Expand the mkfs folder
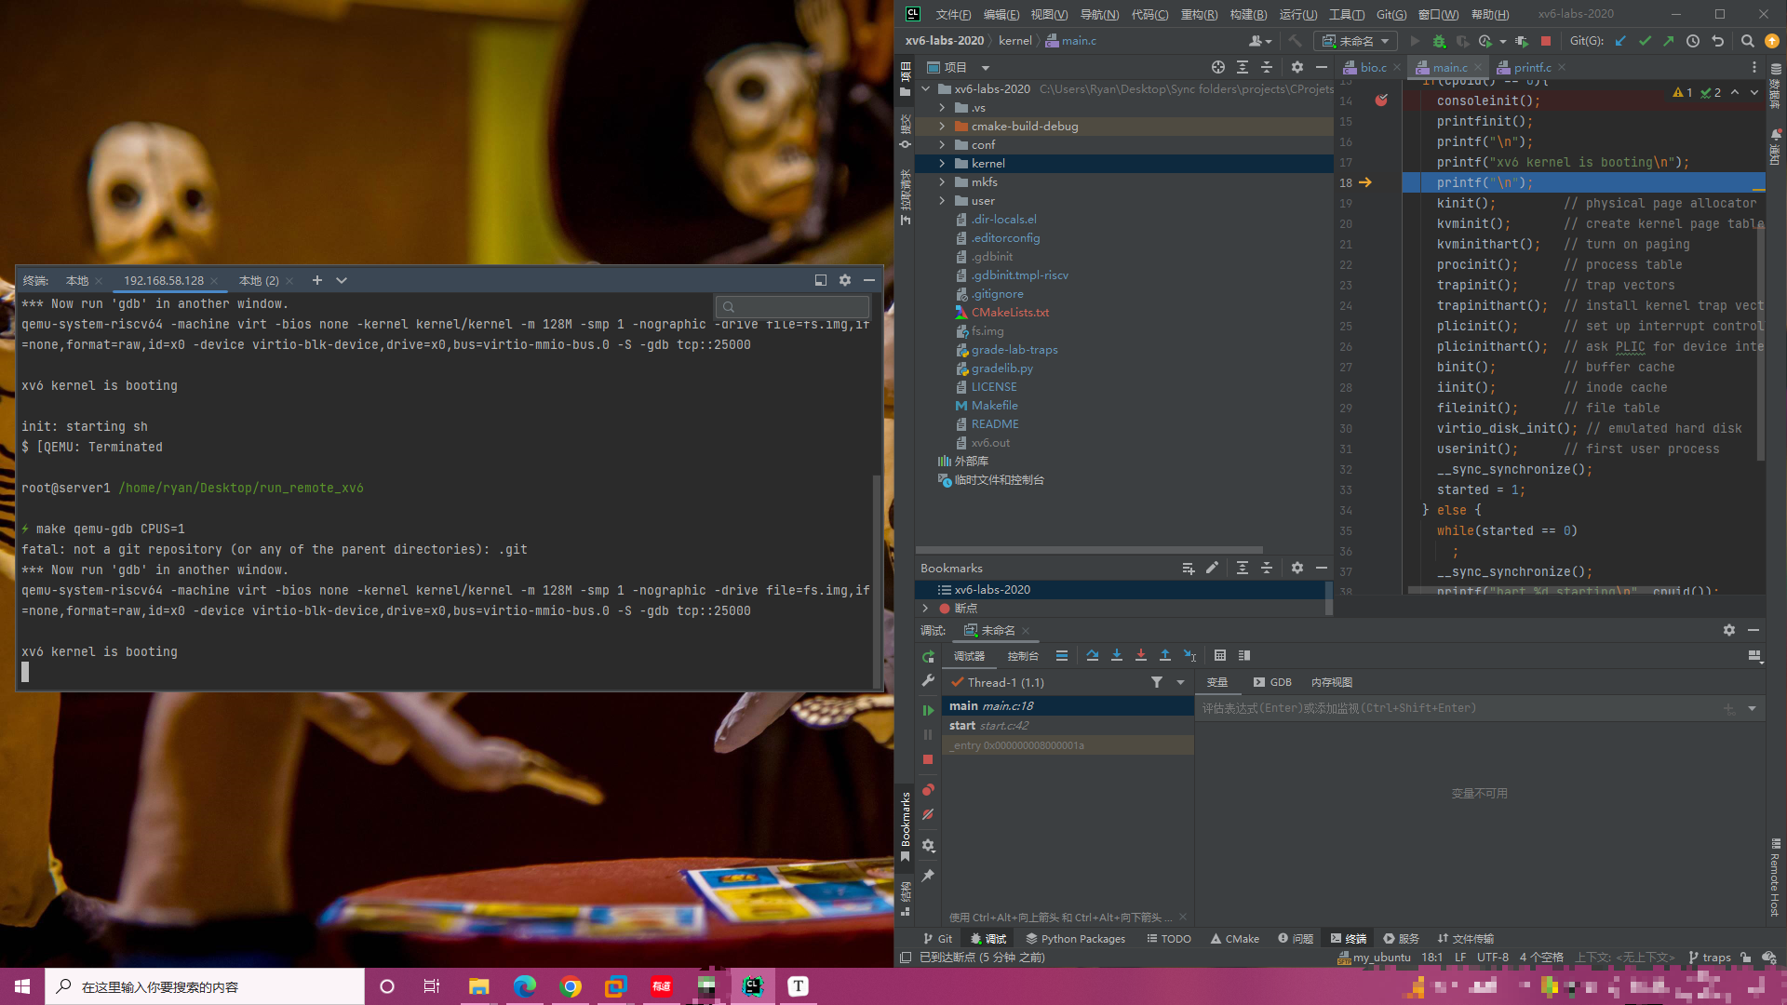Viewport: 1787px width, 1005px height. (x=942, y=182)
